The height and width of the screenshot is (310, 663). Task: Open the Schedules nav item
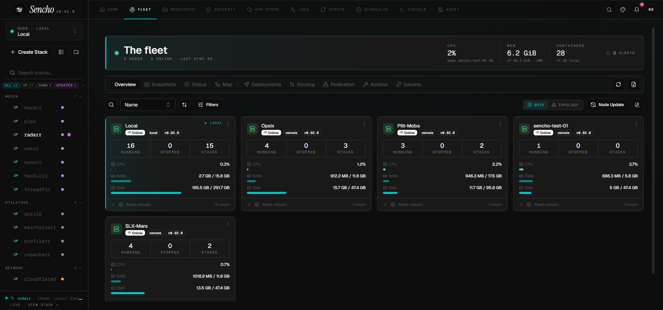(x=372, y=10)
